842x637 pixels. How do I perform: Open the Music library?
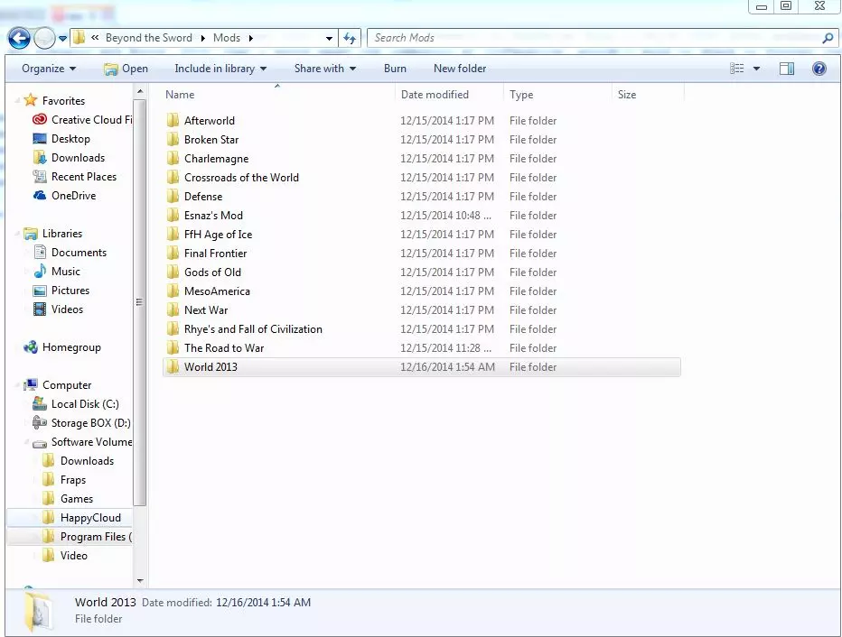[66, 272]
